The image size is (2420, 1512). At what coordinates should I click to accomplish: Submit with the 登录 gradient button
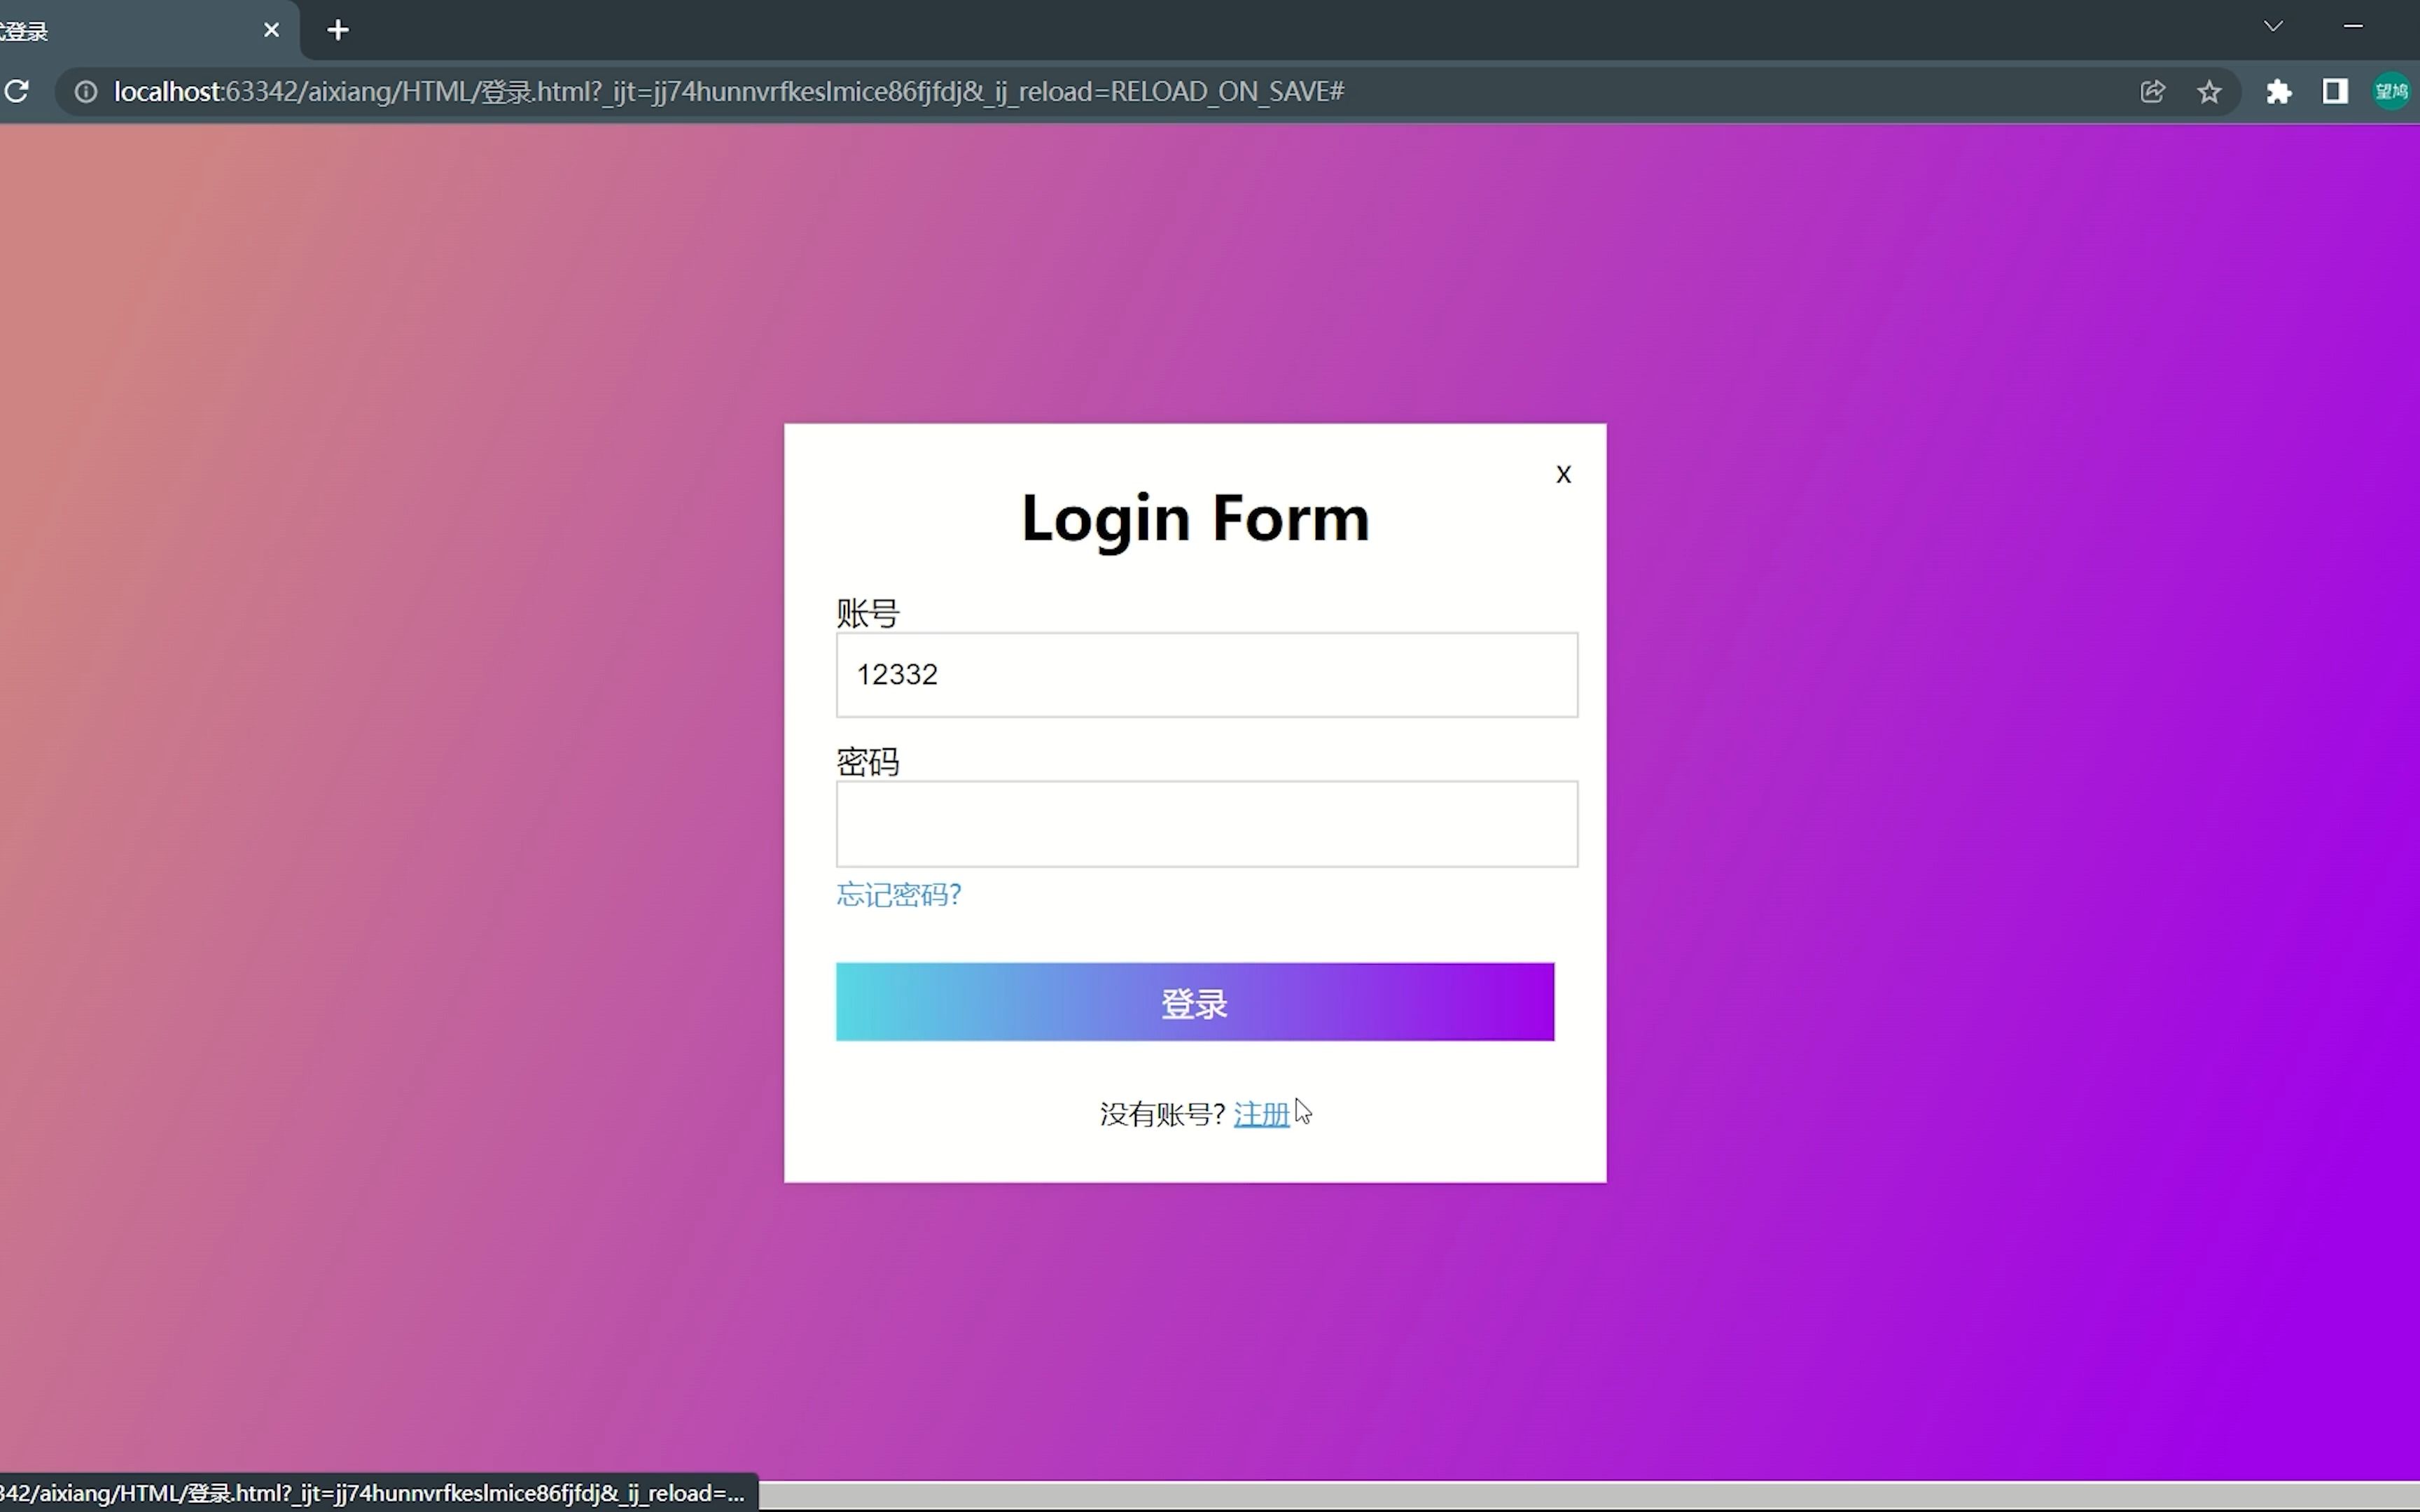1195,1002
